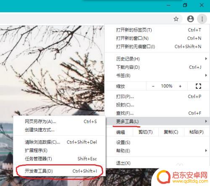The image size is (210, 186).
Task: Open 清除浏览数据(C)... clear browsing data
Action: [59, 142]
